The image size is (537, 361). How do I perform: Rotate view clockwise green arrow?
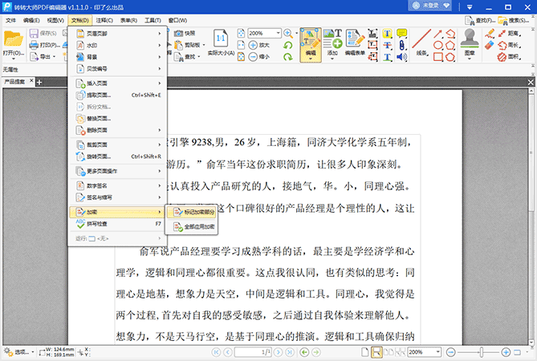[288, 57]
